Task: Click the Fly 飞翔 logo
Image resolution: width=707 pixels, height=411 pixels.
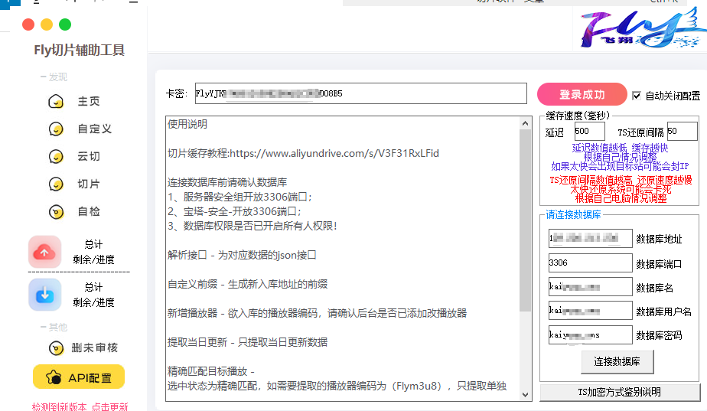Action: tap(643, 28)
